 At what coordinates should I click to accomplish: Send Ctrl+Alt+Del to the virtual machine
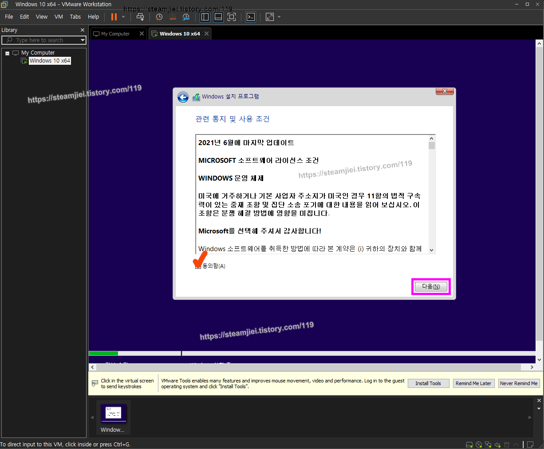[x=140, y=17]
